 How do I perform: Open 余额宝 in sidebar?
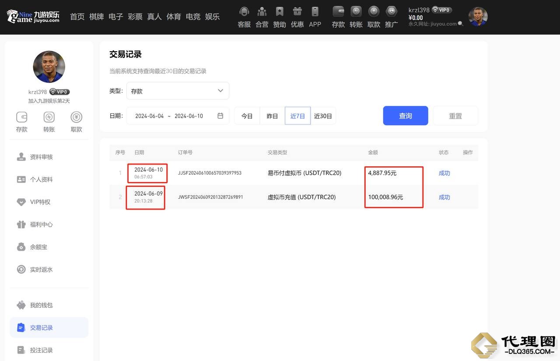click(49, 247)
